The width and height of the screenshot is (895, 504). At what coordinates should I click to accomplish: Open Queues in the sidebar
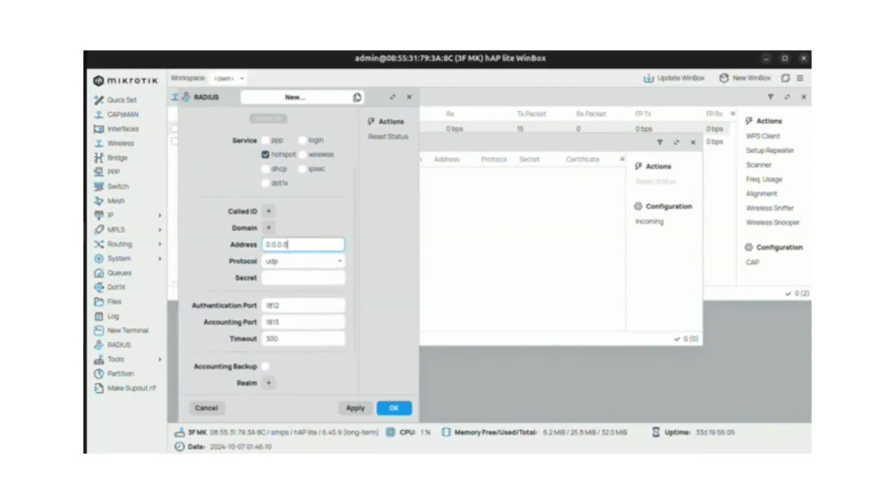[x=113, y=273]
